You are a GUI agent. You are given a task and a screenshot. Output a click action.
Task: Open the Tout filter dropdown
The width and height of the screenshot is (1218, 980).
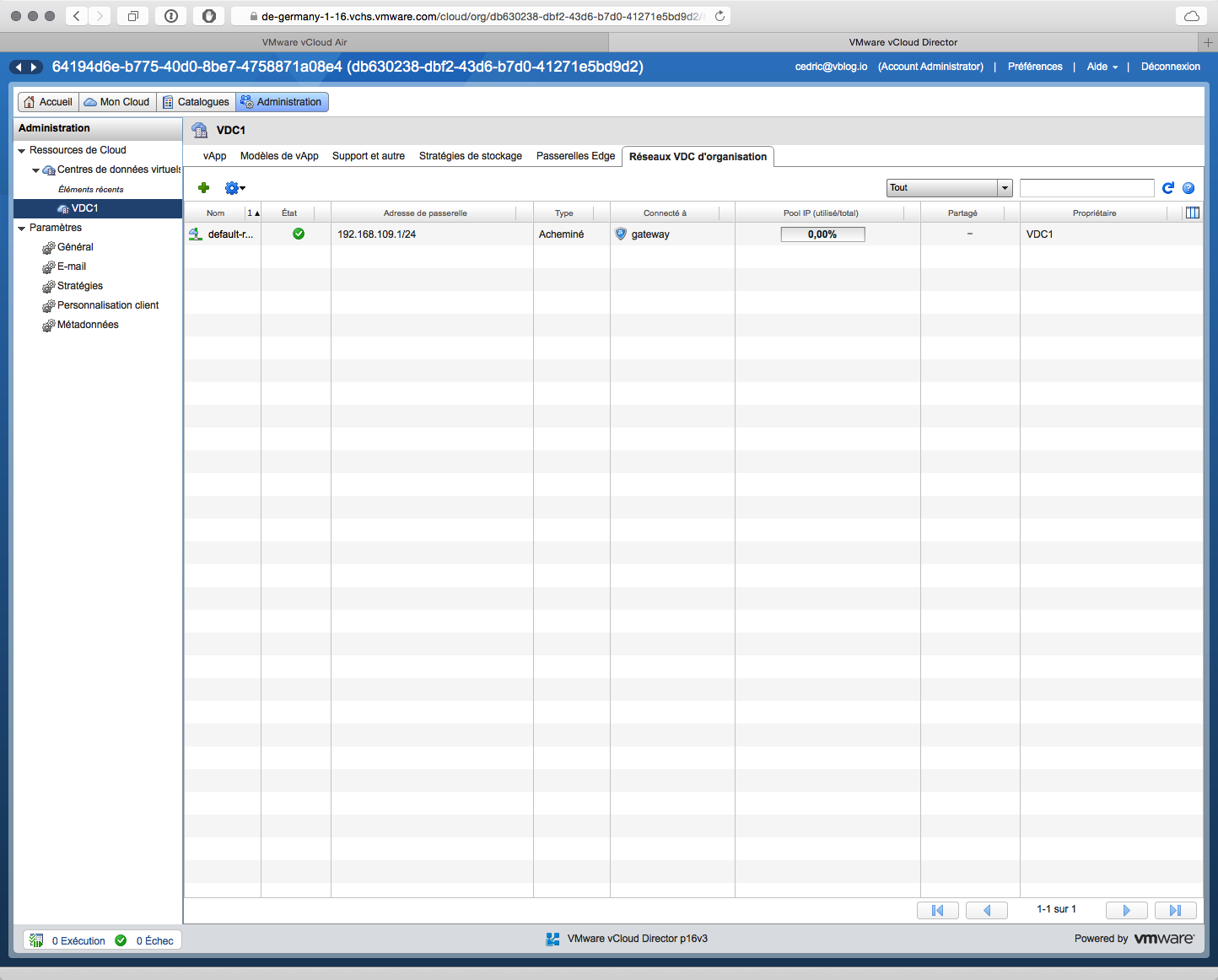pos(949,188)
